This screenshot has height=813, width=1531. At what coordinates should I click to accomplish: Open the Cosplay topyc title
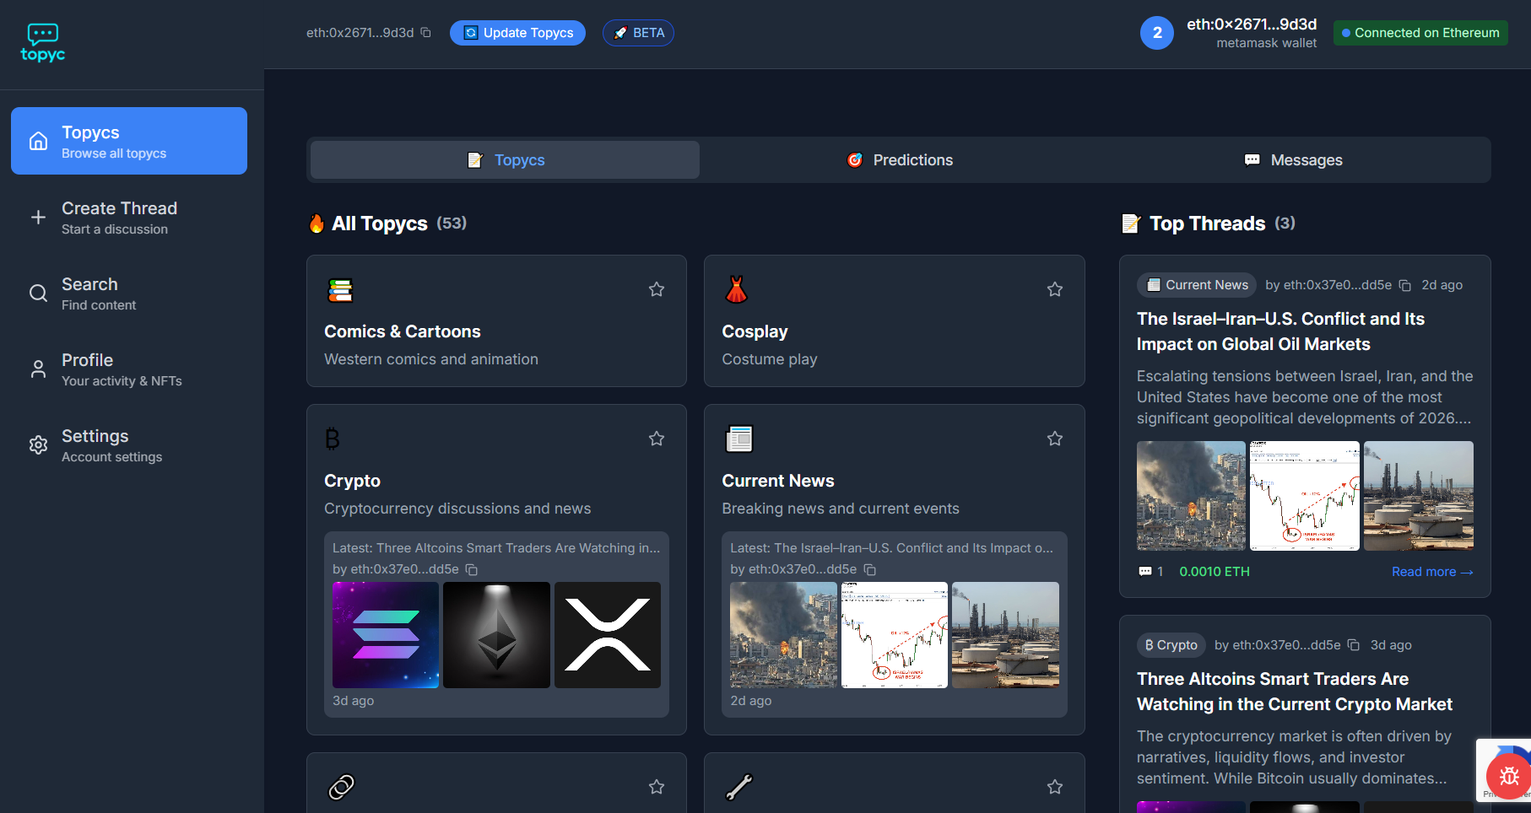(755, 331)
